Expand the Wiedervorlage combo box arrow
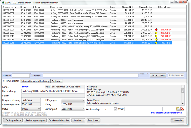This screenshot has width=191, height=128. pos(174,109)
